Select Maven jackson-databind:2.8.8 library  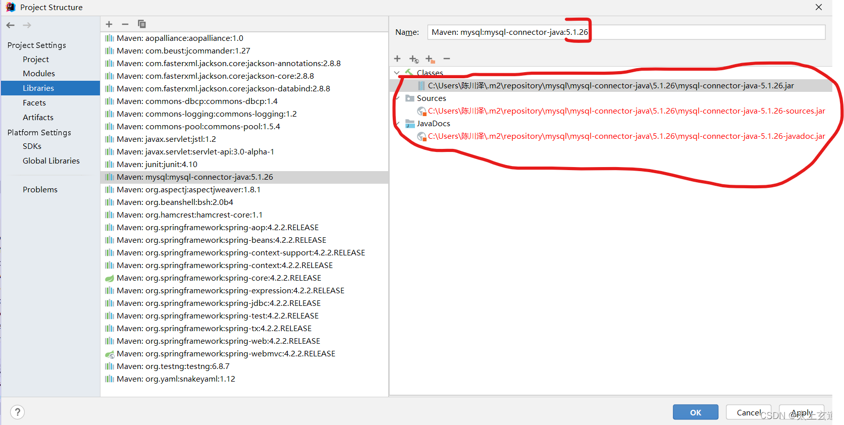point(223,89)
